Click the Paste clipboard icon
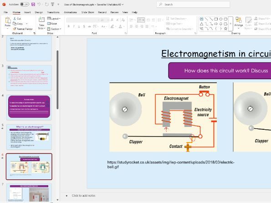This screenshot has width=271, height=203. click(x=8, y=20)
